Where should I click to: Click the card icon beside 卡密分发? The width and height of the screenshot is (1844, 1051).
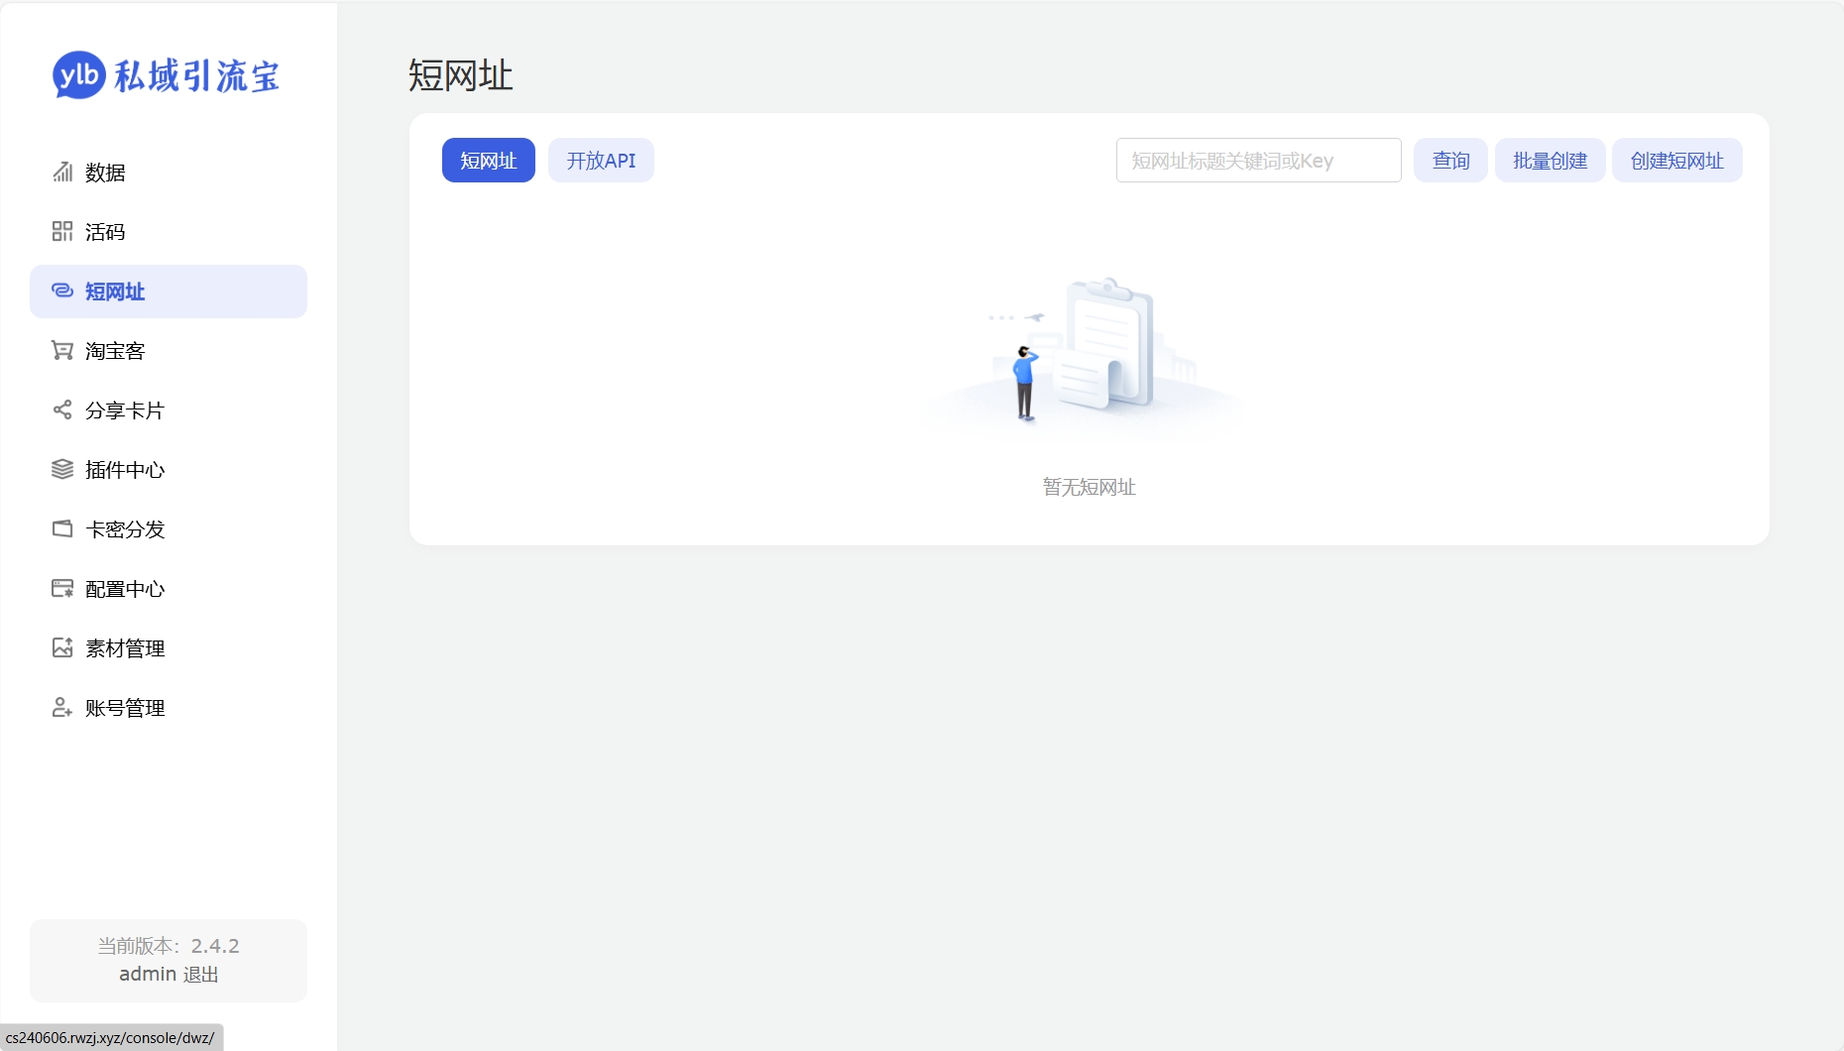point(62,529)
